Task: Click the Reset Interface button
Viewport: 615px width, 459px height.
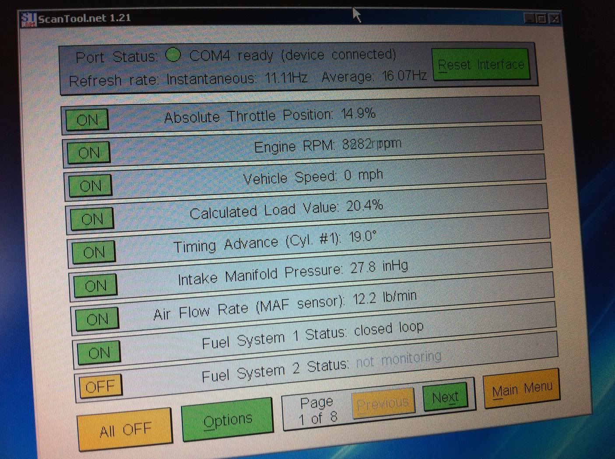Action: (481, 65)
